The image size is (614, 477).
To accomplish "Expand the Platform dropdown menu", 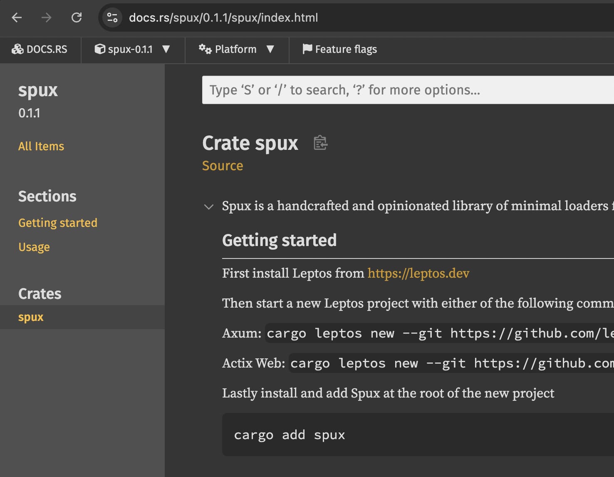I will tap(237, 50).
